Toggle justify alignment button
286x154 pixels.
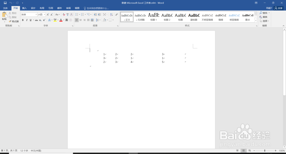[88, 20]
